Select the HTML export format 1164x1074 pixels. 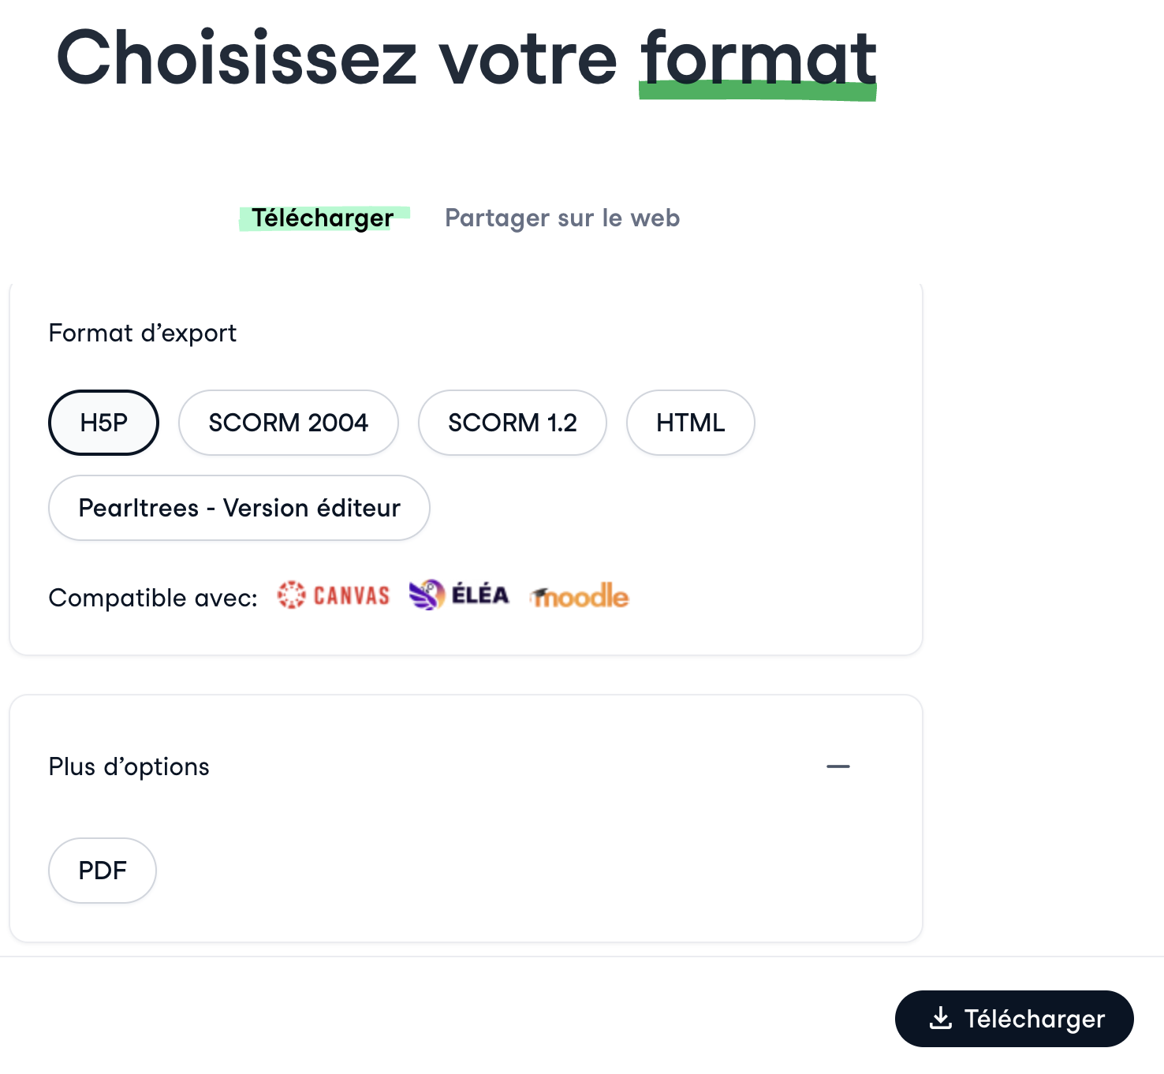(x=690, y=423)
